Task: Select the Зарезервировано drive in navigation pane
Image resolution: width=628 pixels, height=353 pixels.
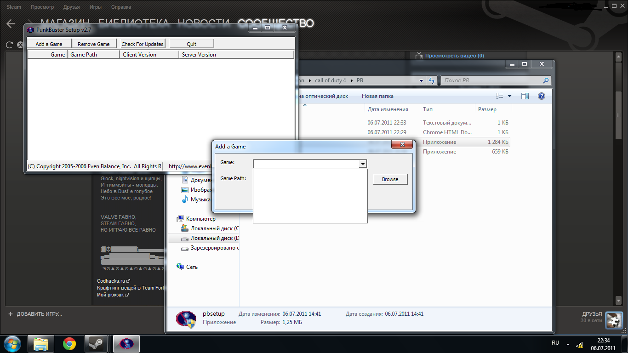Action: click(x=210, y=248)
